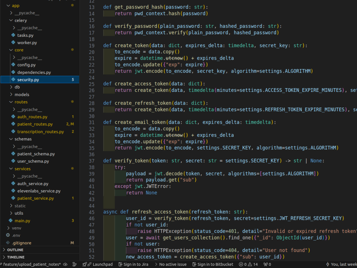
Task: Open the user_schema.py file
Action: tap(33, 162)
